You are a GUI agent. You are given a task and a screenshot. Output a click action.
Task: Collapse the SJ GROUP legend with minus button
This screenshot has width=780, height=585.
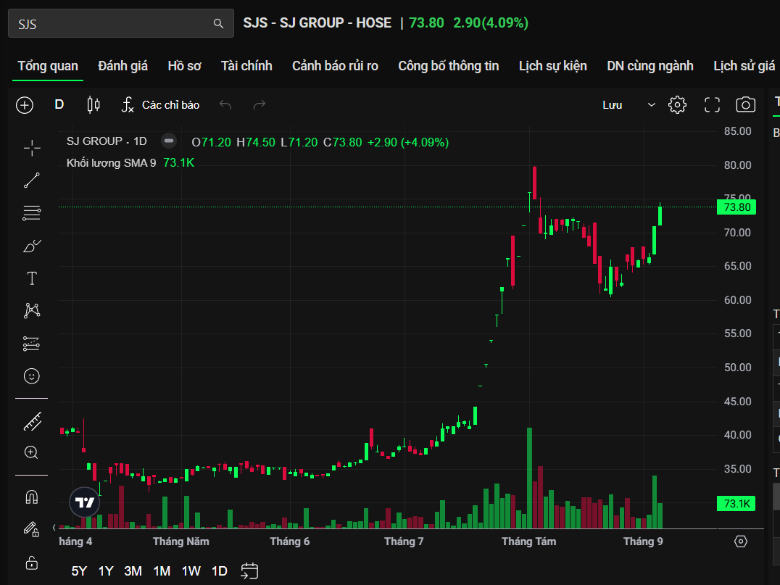[x=169, y=141]
